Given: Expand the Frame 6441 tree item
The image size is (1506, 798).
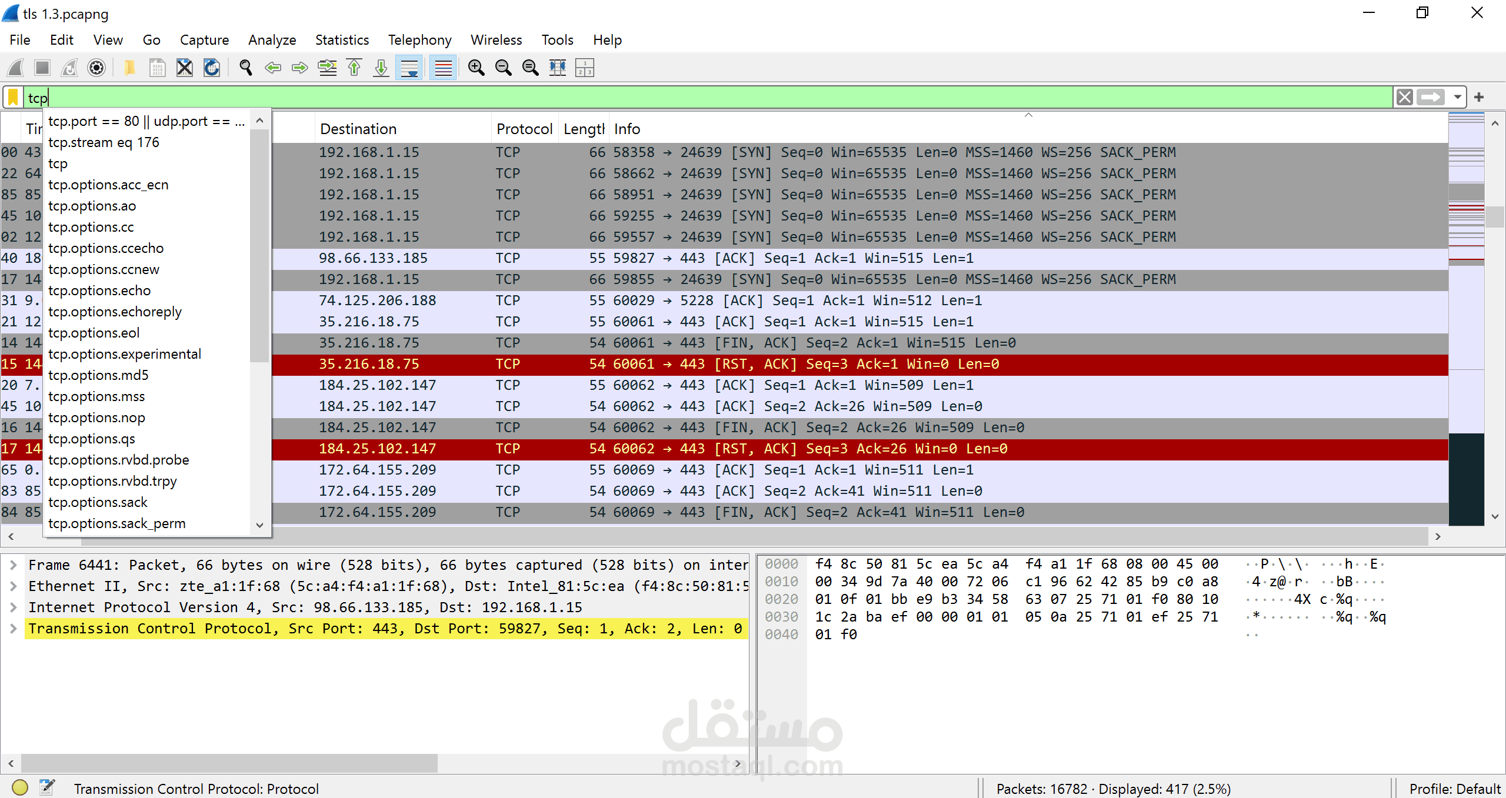Looking at the screenshot, I should 13,565.
